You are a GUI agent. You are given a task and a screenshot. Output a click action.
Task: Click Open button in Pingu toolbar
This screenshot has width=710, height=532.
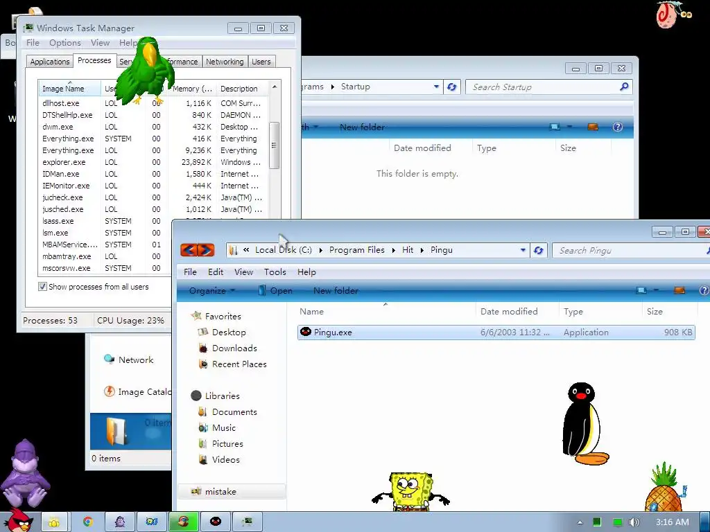[x=275, y=290]
